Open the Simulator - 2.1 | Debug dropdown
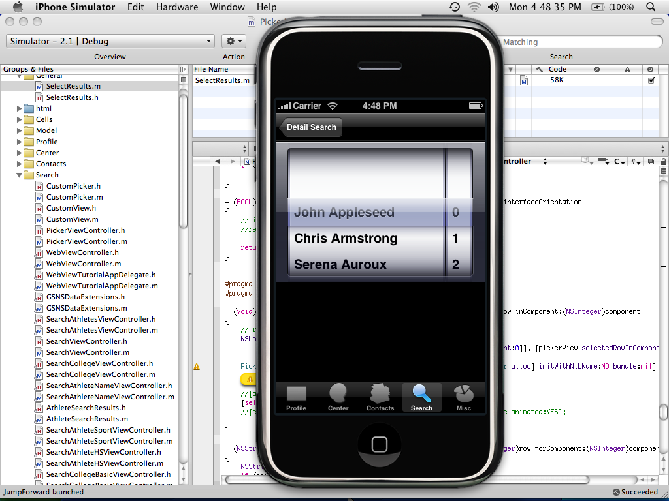669x501 pixels. pos(110,41)
